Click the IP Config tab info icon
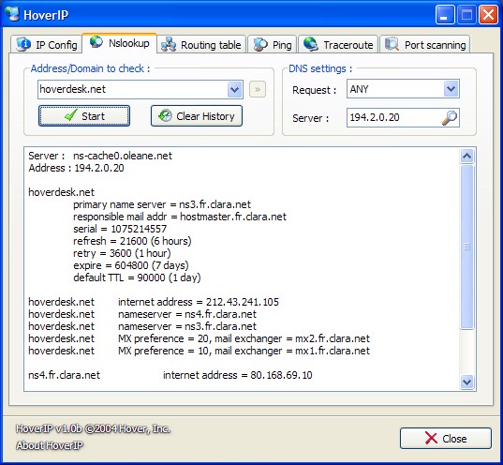This screenshot has width=503, height=465. (23, 44)
